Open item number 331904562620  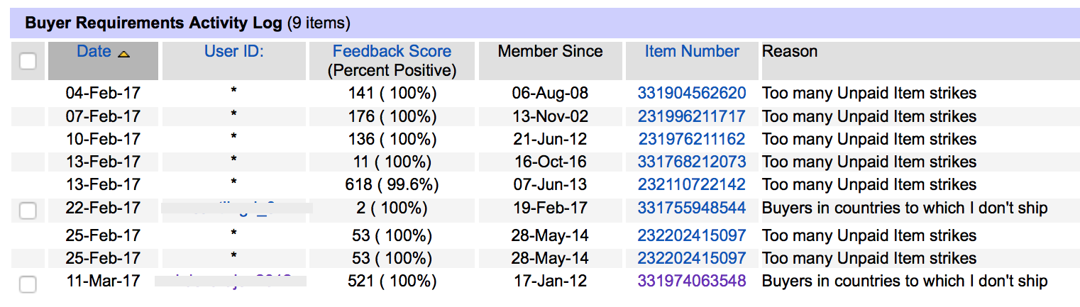[x=692, y=93]
